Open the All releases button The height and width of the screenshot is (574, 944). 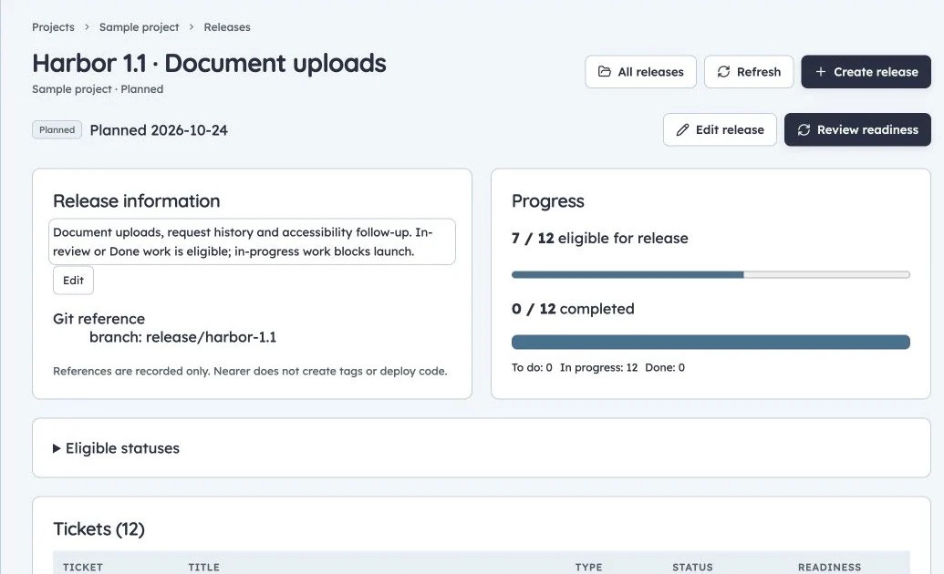(x=640, y=72)
